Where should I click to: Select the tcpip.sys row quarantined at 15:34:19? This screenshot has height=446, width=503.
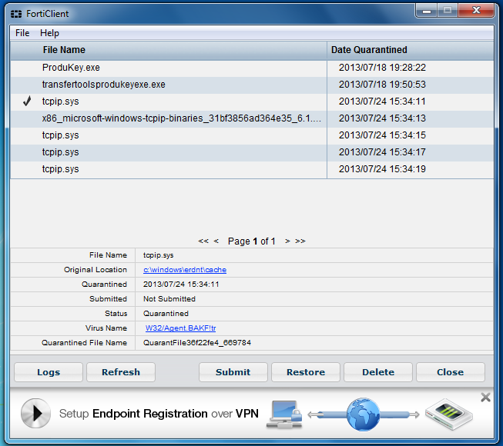click(252, 169)
